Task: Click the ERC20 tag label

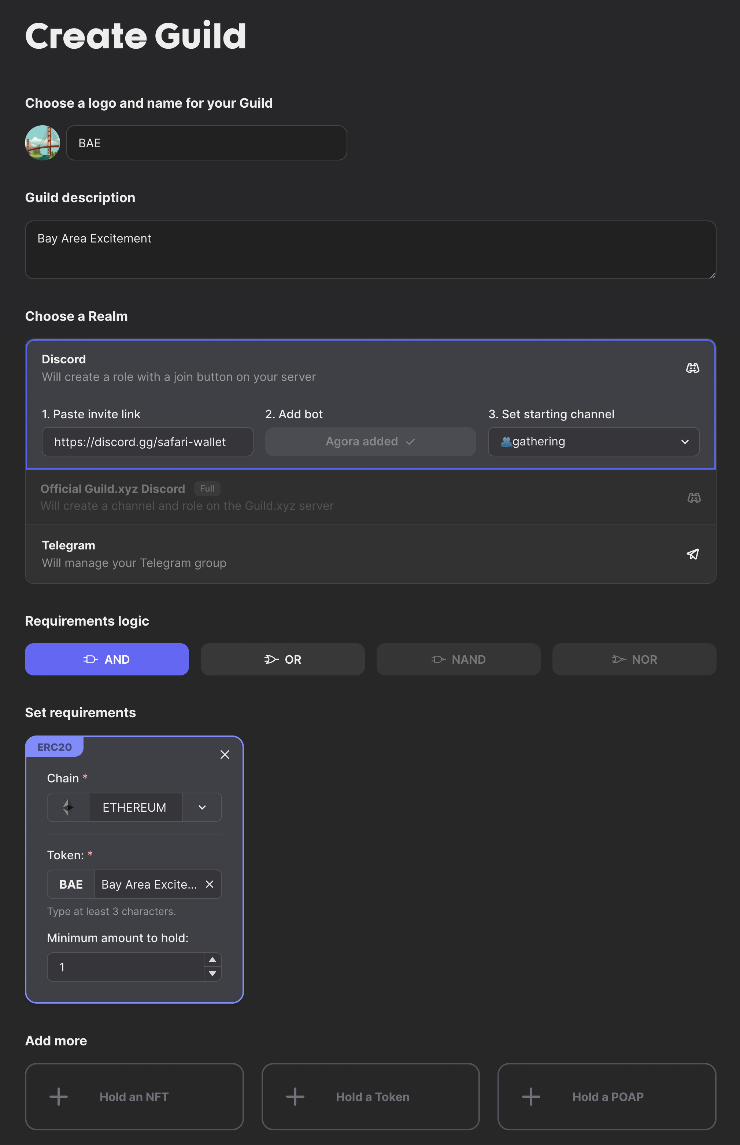Action: 54,747
